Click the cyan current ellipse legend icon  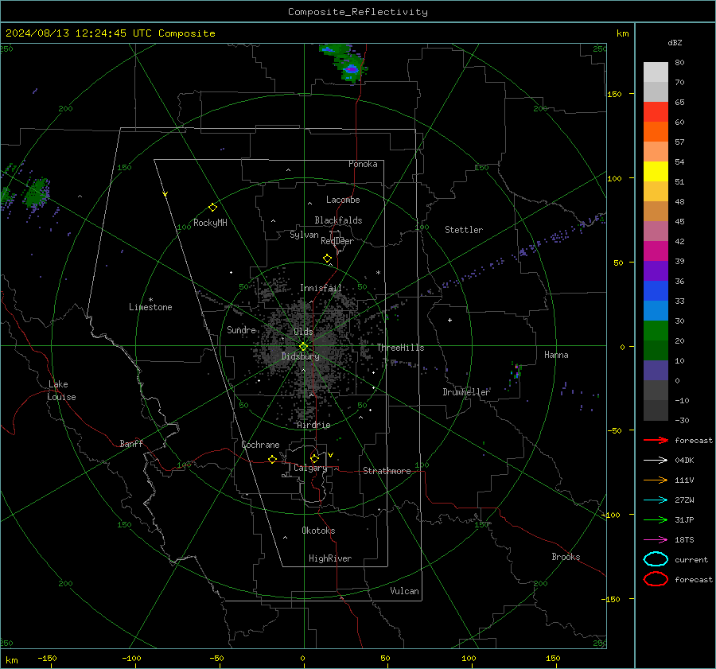(x=656, y=559)
